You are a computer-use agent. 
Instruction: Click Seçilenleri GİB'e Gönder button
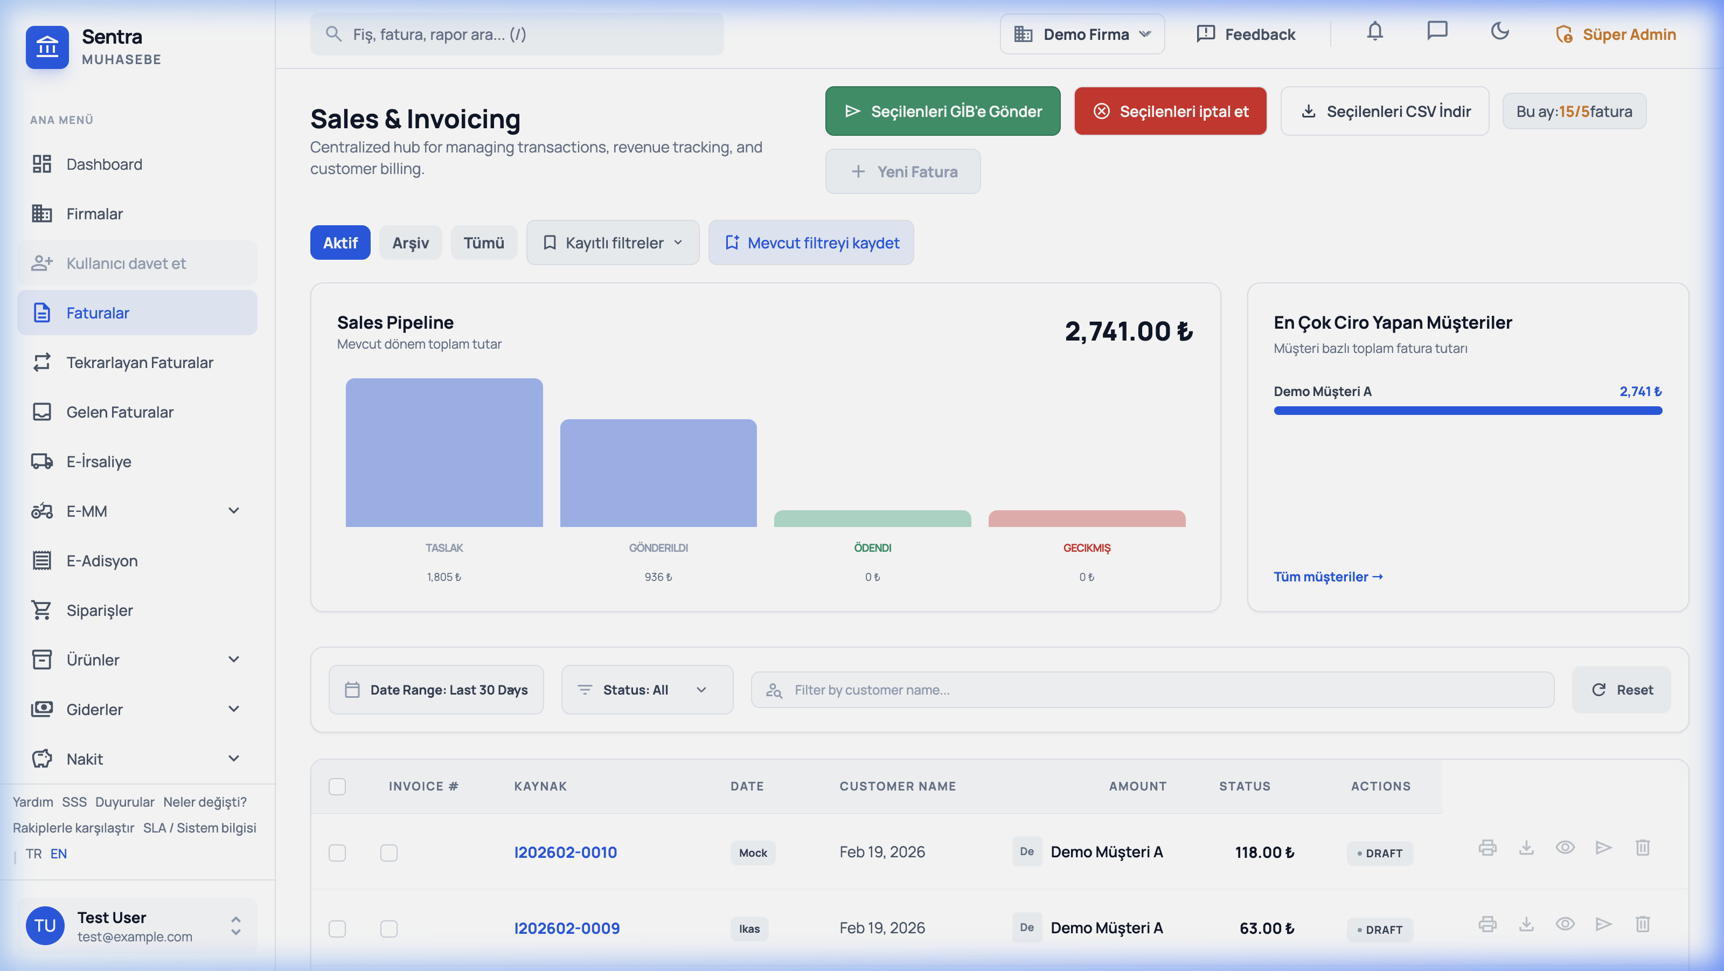click(942, 111)
